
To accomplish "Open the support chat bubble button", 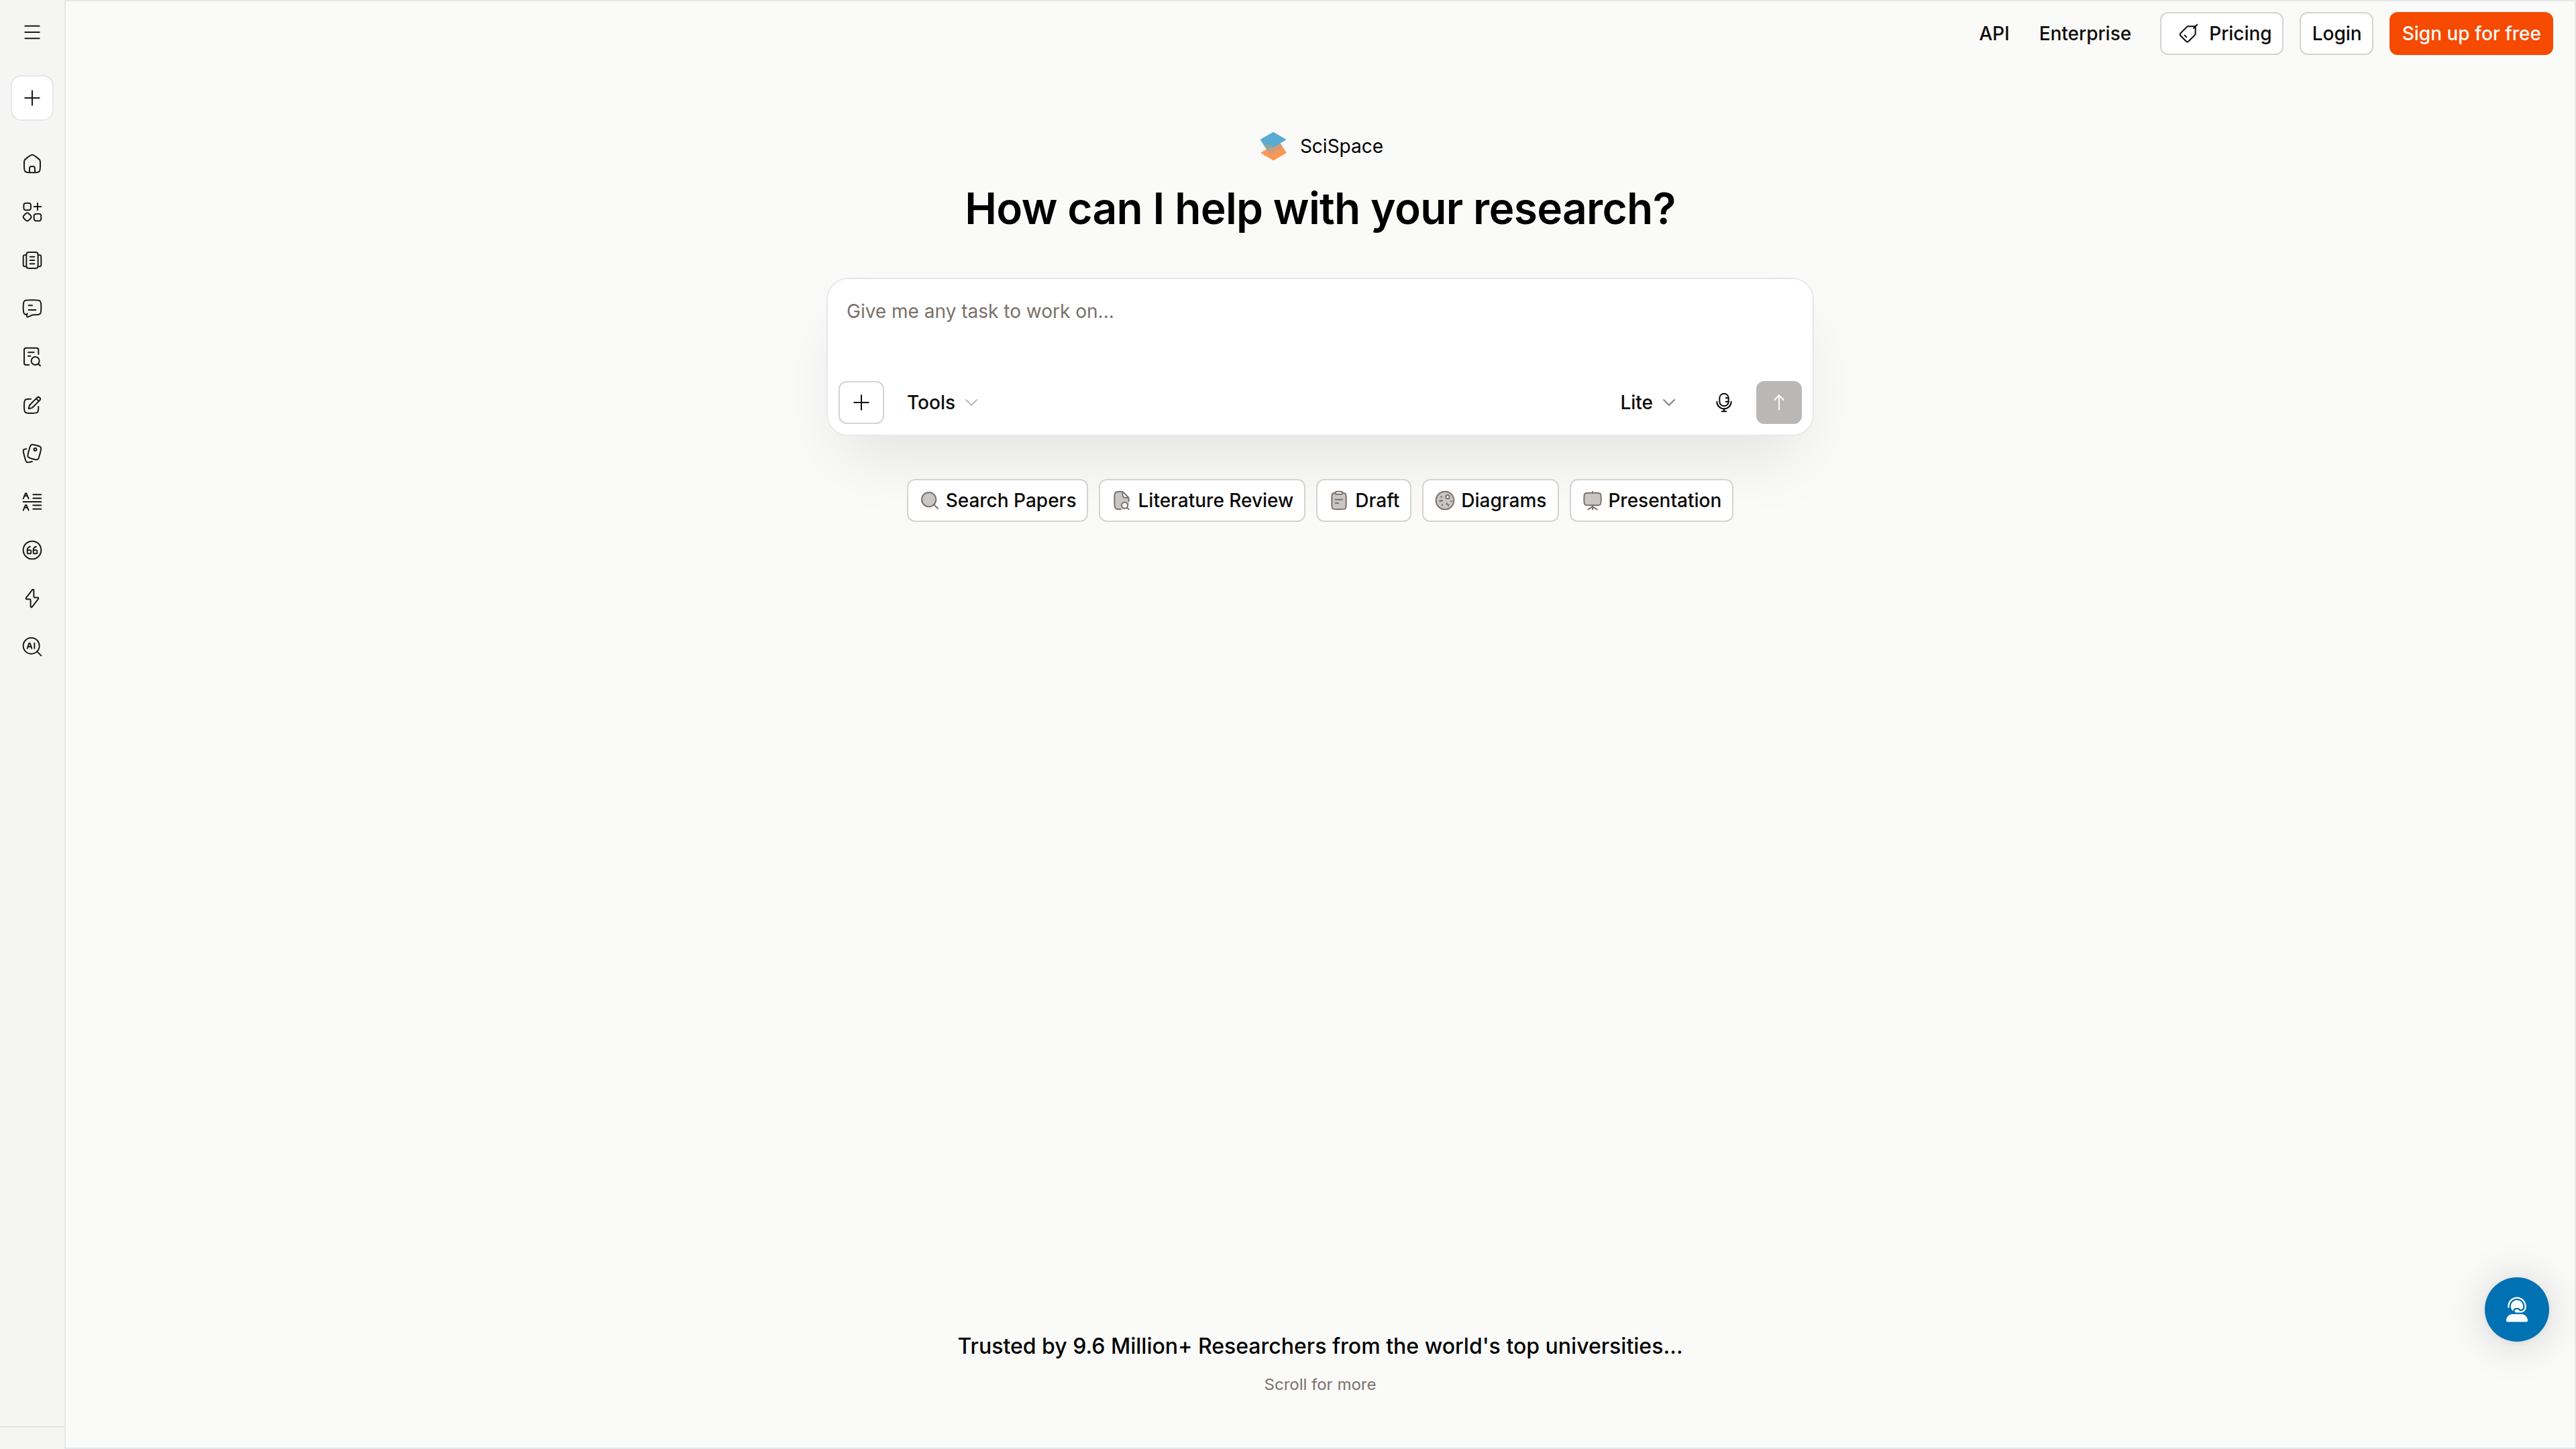I will (x=2516, y=1309).
